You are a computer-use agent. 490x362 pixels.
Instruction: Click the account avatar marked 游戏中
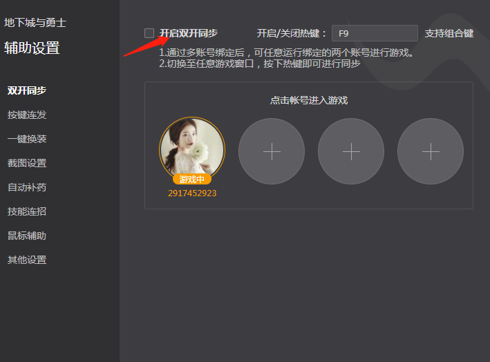(x=192, y=149)
